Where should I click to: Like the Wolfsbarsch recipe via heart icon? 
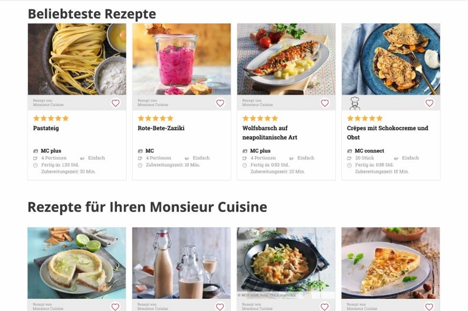click(x=325, y=103)
